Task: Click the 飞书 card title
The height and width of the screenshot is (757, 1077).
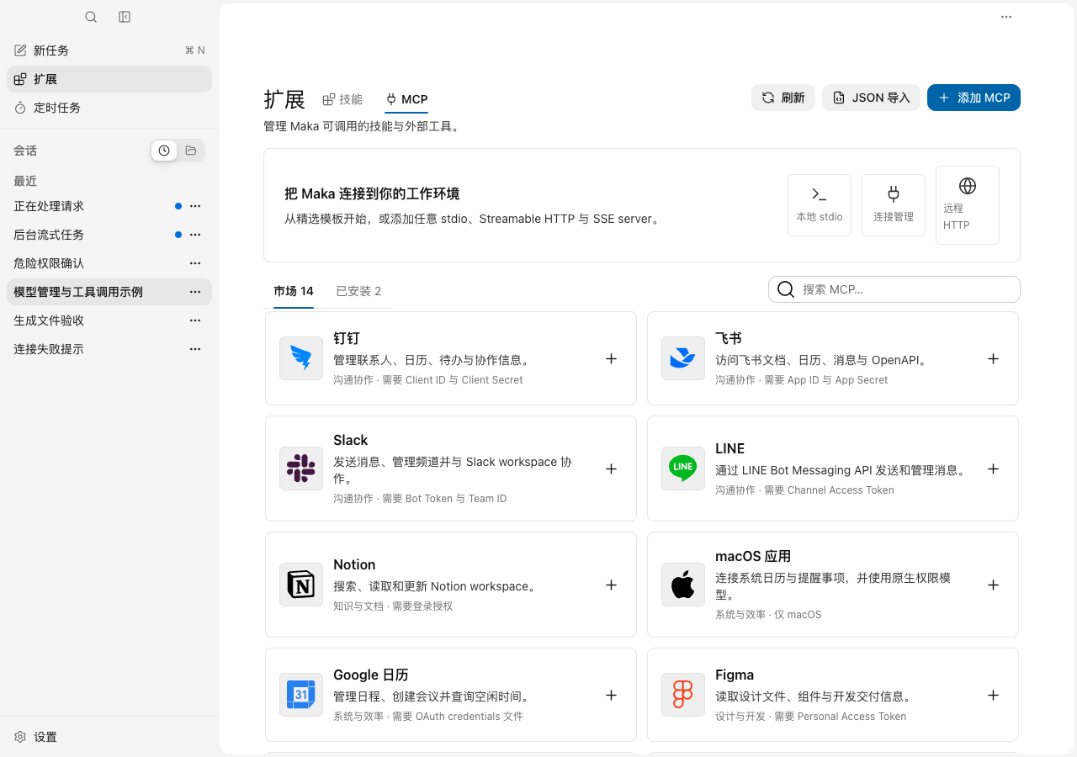Action: click(x=729, y=338)
